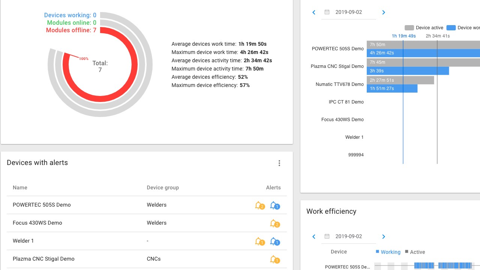Open the POWERTEC 505S Demo alert row
The height and width of the screenshot is (270, 480).
click(x=147, y=205)
